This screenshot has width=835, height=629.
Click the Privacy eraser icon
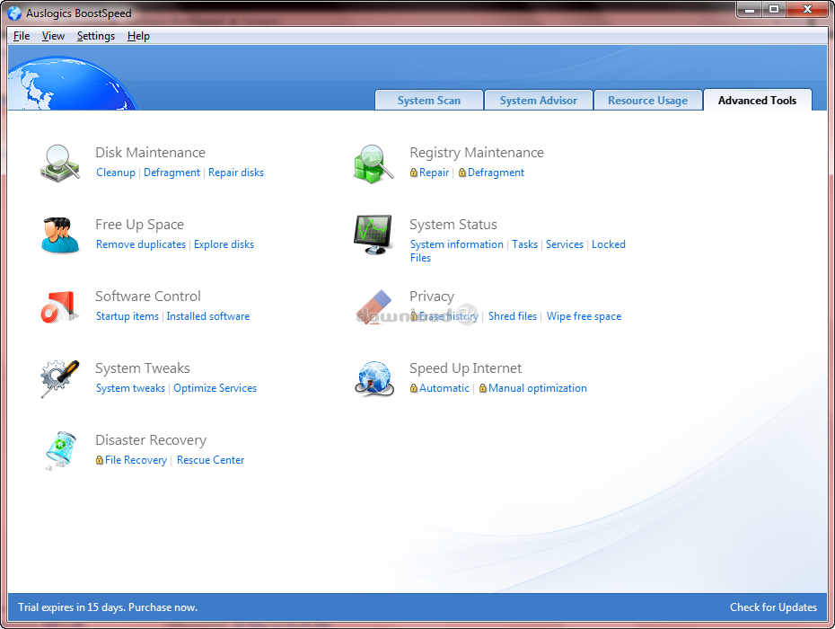point(374,307)
